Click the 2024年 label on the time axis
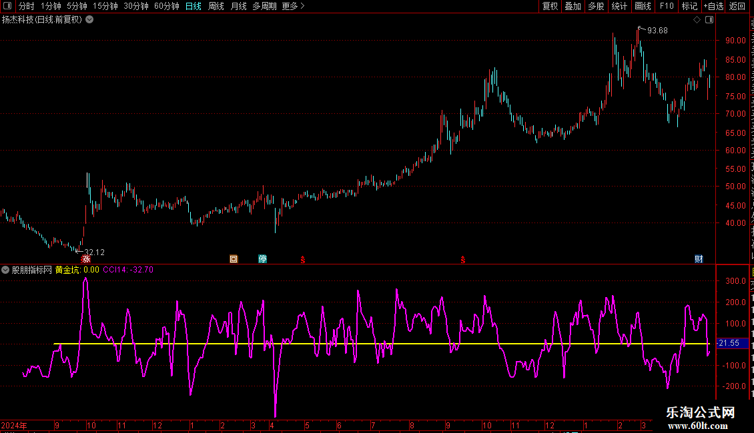The width and height of the screenshot is (754, 433). 14,425
